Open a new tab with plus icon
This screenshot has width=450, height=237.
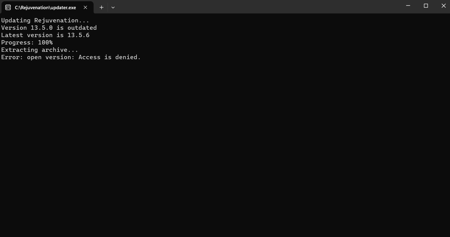(x=102, y=7)
